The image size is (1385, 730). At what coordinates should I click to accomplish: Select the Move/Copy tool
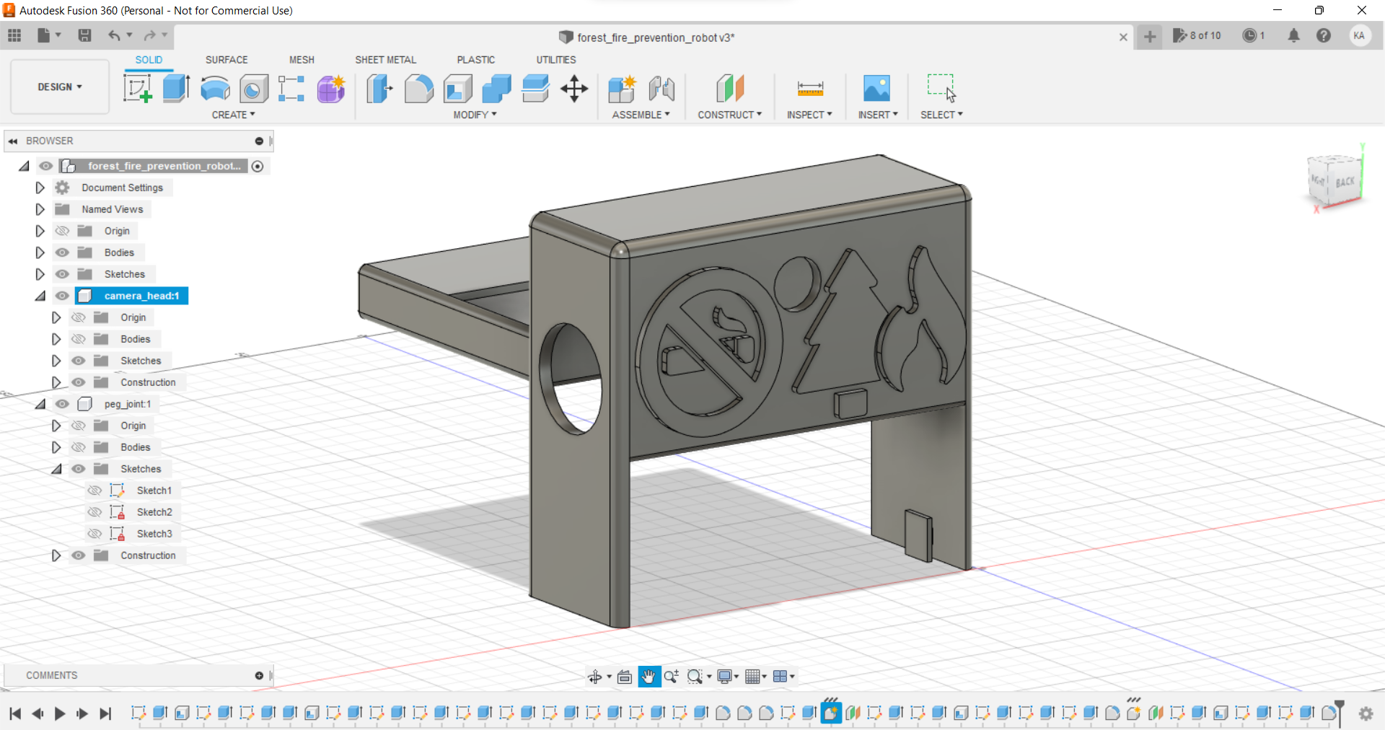573,88
